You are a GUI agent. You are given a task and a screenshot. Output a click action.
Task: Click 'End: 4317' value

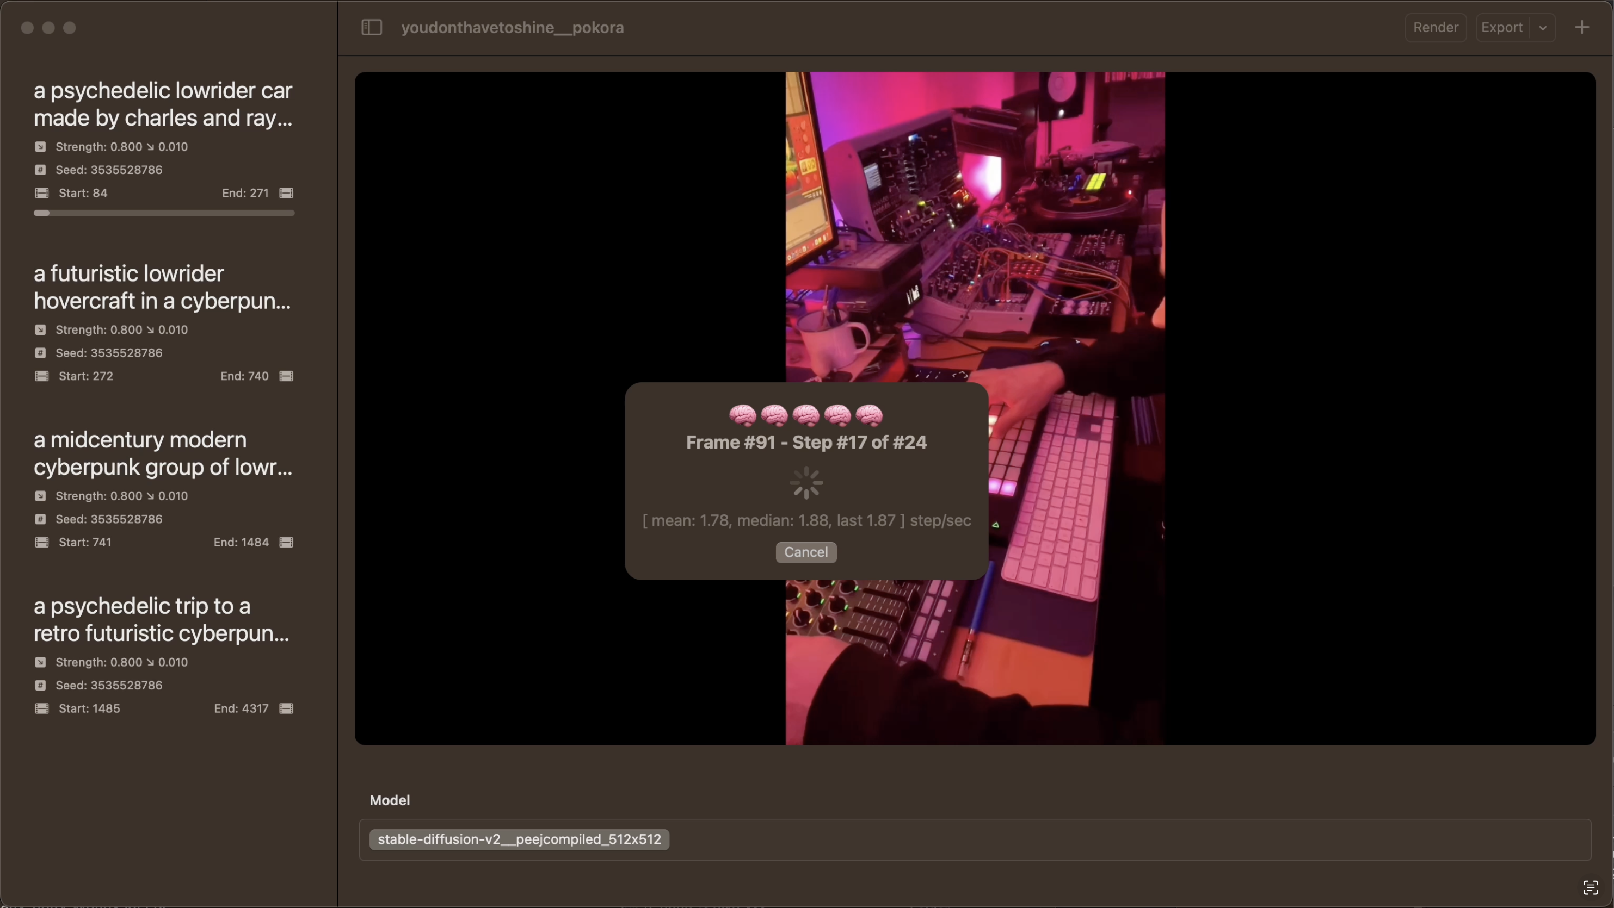tap(241, 709)
